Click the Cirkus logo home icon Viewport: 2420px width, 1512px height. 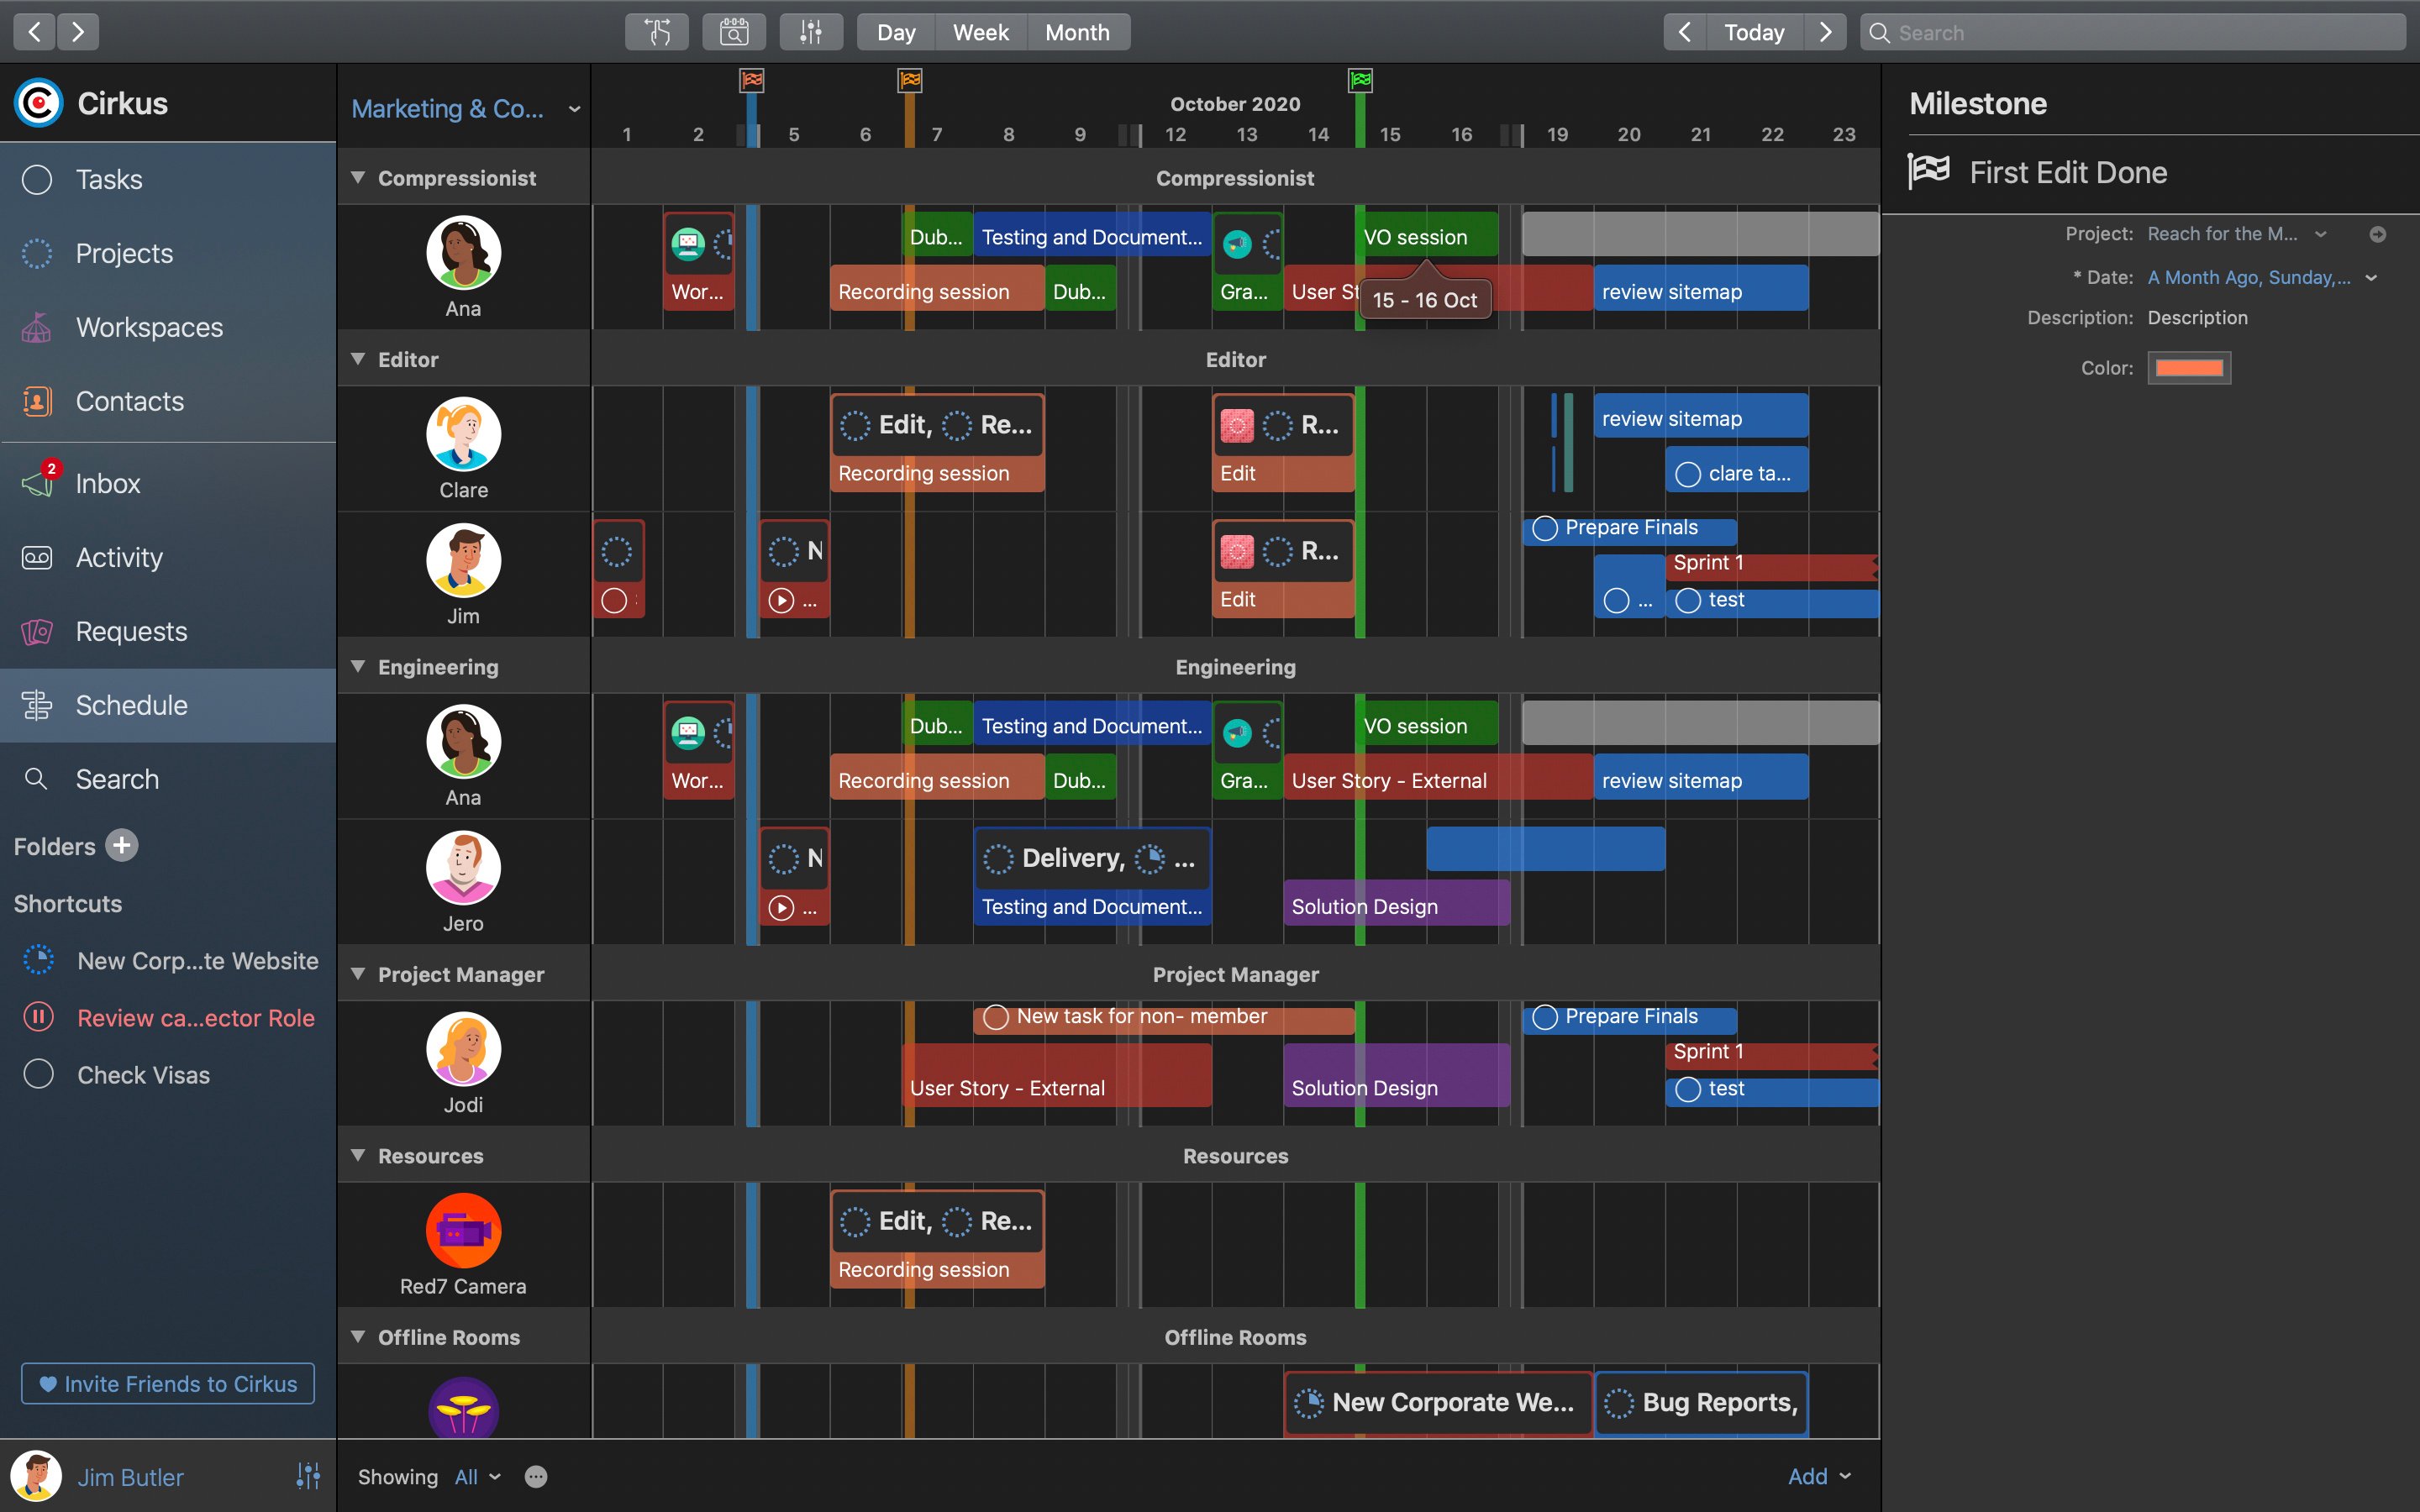coord(39,104)
